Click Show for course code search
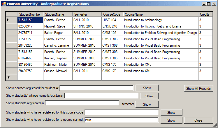The image size is (218, 128). [171, 113]
